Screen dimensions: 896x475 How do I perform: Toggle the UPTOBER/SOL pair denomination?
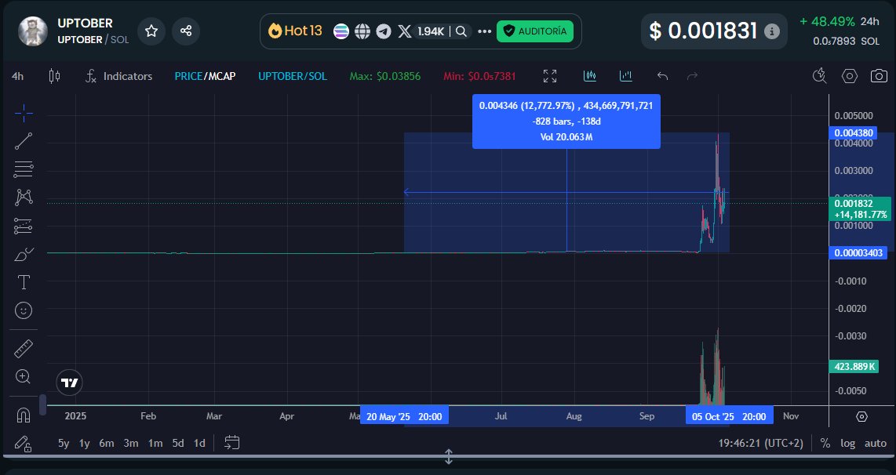(293, 76)
